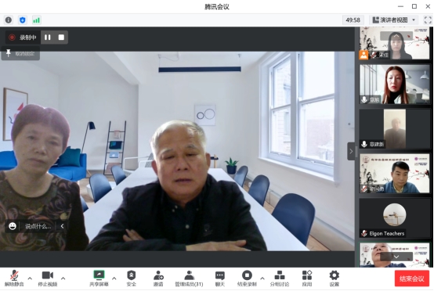Stop video with camera icon

[x=47, y=278]
